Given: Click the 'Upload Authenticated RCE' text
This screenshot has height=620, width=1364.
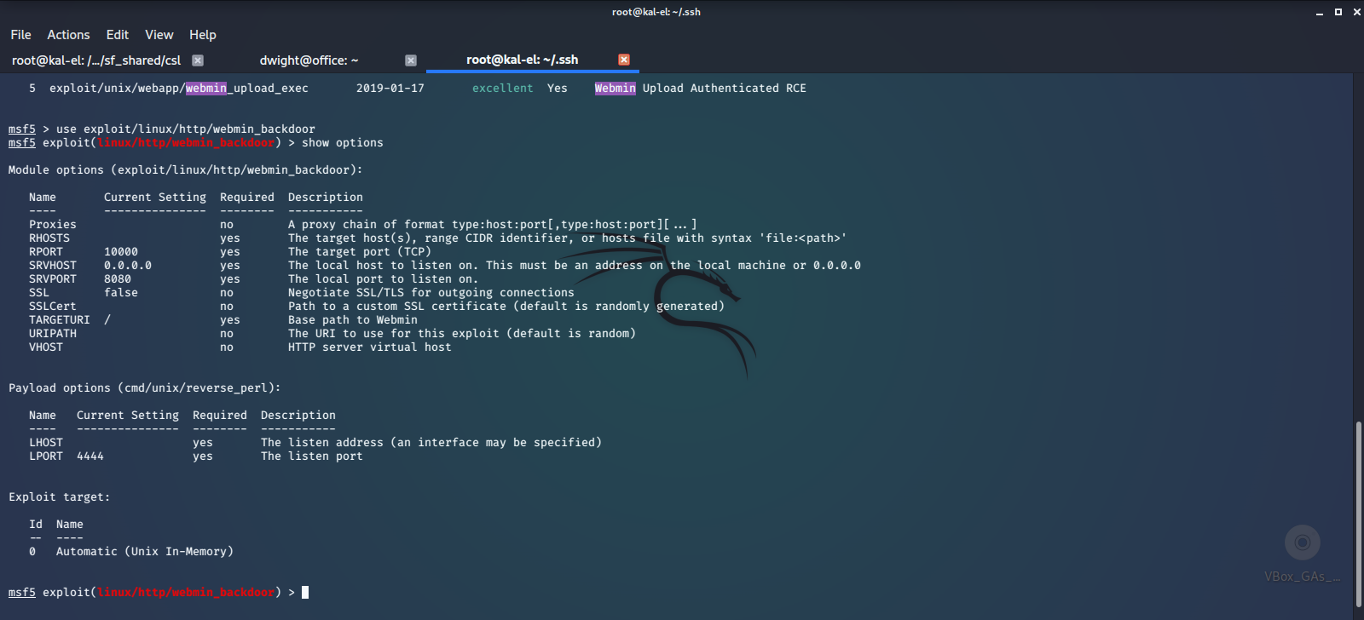Looking at the screenshot, I should 725,89.
